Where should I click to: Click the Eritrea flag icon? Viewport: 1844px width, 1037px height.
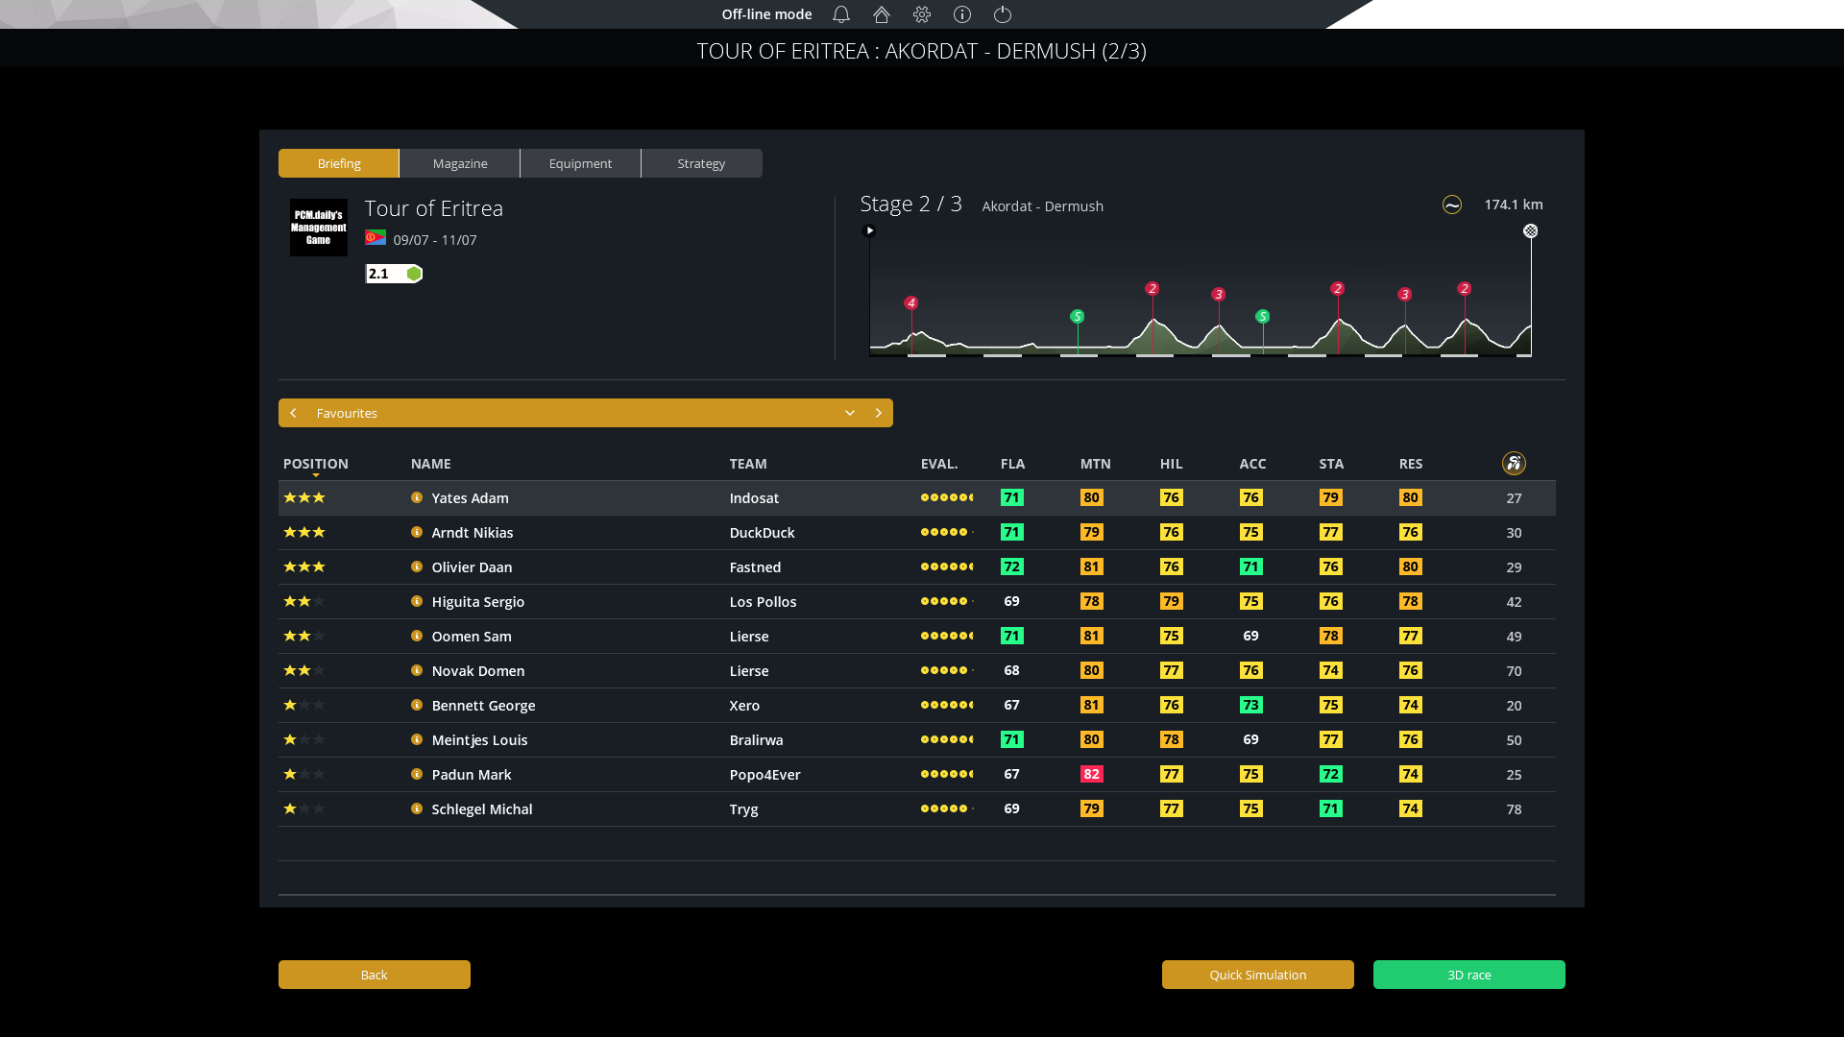click(376, 238)
